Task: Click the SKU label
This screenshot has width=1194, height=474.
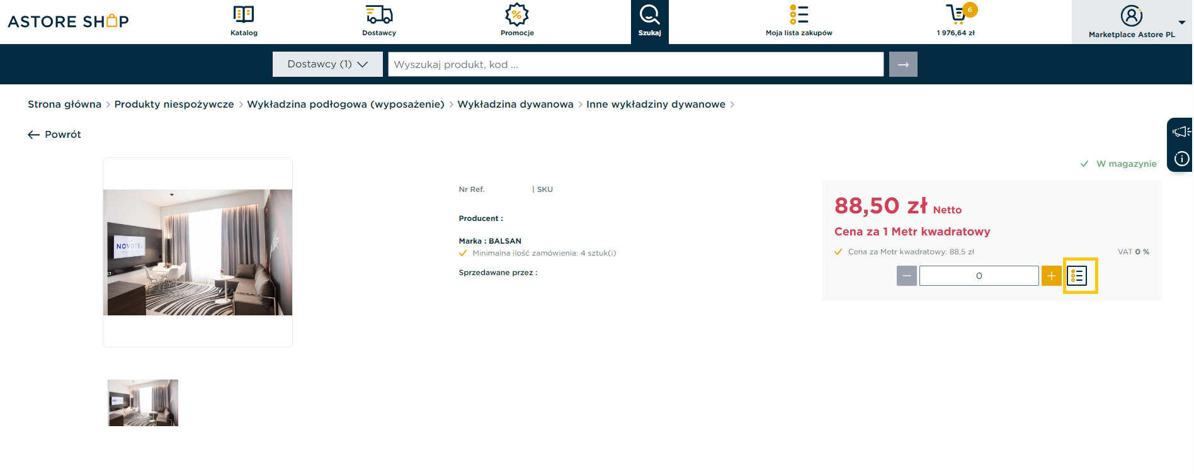Action: 545,189
